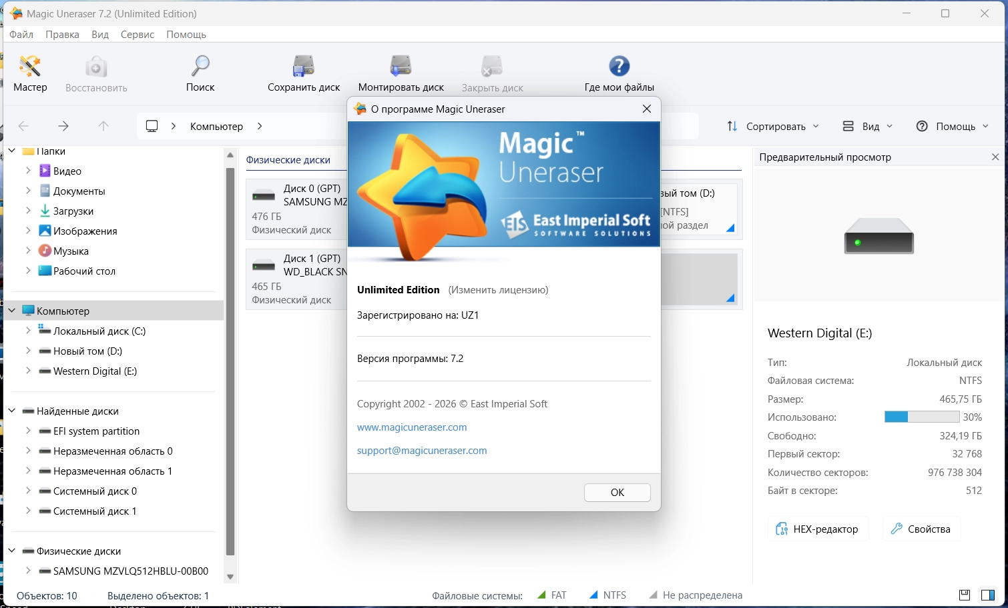Open the Вид view dropdown in toolbar
1008x608 pixels.
[x=867, y=126]
